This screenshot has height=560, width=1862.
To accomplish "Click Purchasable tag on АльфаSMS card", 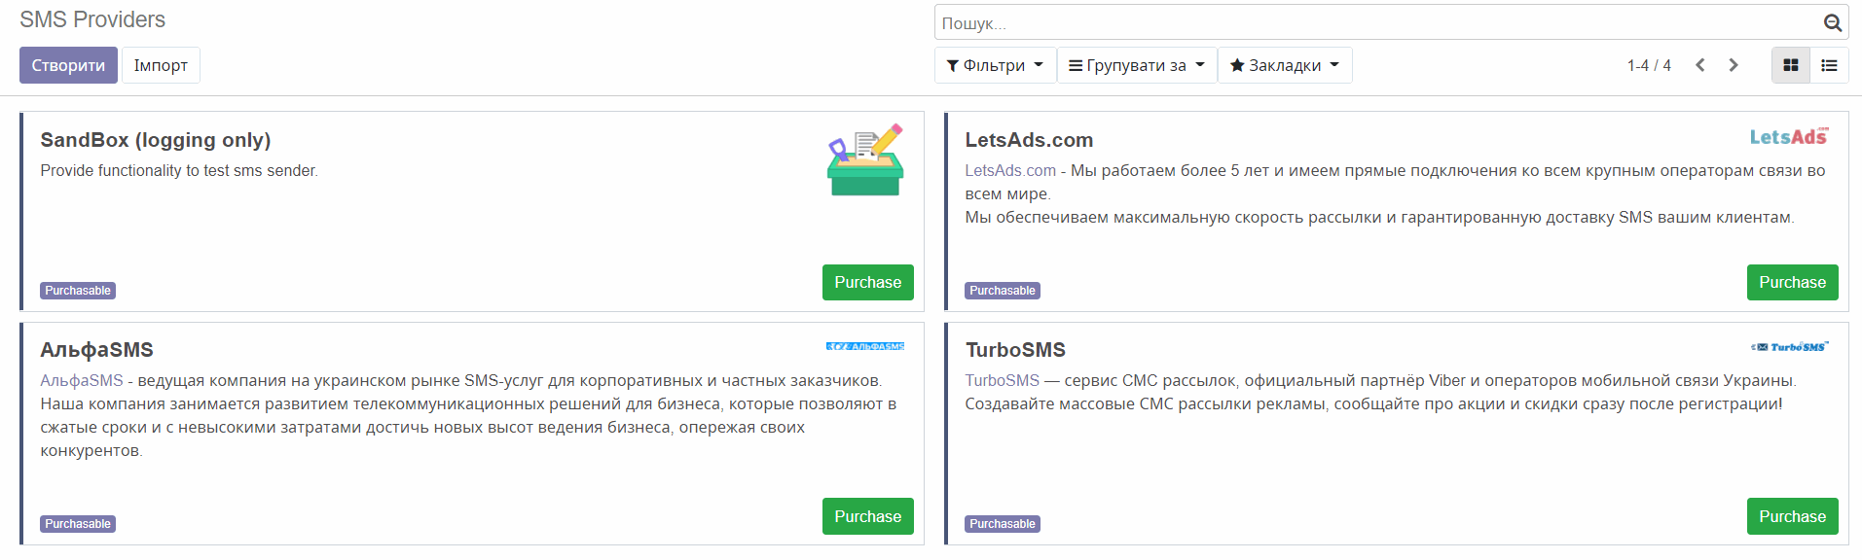I will pyautogui.click(x=78, y=524).
